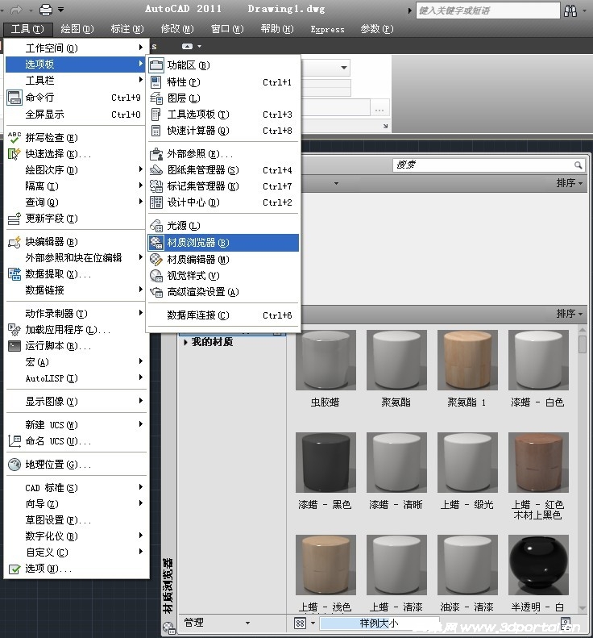This screenshot has width=593, height=638.
Task: Click the Visual Styles (视觉样式) icon
Action: click(x=156, y=276)
